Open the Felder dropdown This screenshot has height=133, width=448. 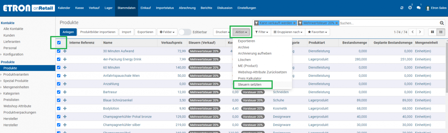[x=167, y=32]
